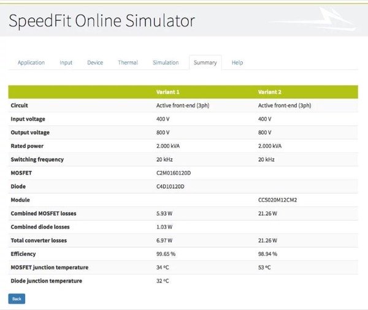Image resolution: width=368 pixels, height=310 pixels.
Task: Click the Diode junction temperature label
Action: 47,281
